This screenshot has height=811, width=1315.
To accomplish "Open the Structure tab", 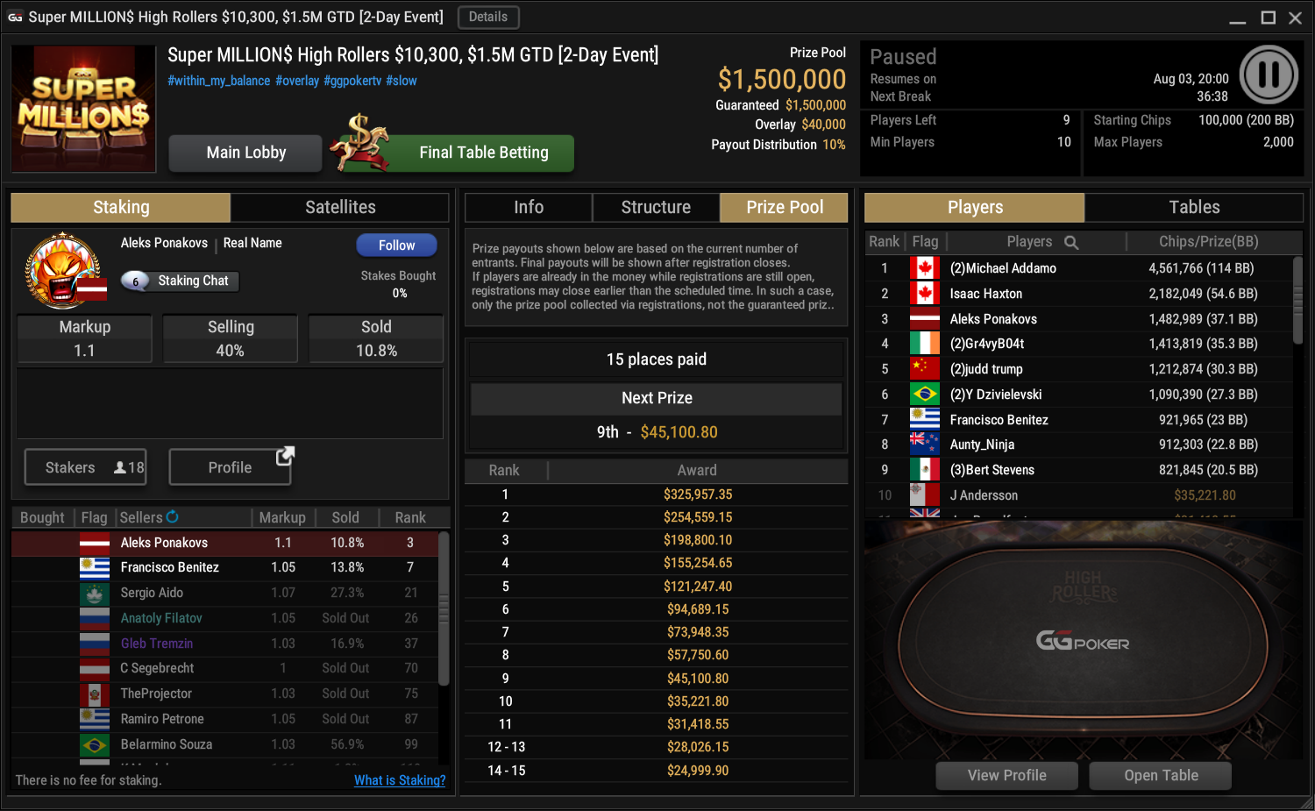I will pos(656,208).
